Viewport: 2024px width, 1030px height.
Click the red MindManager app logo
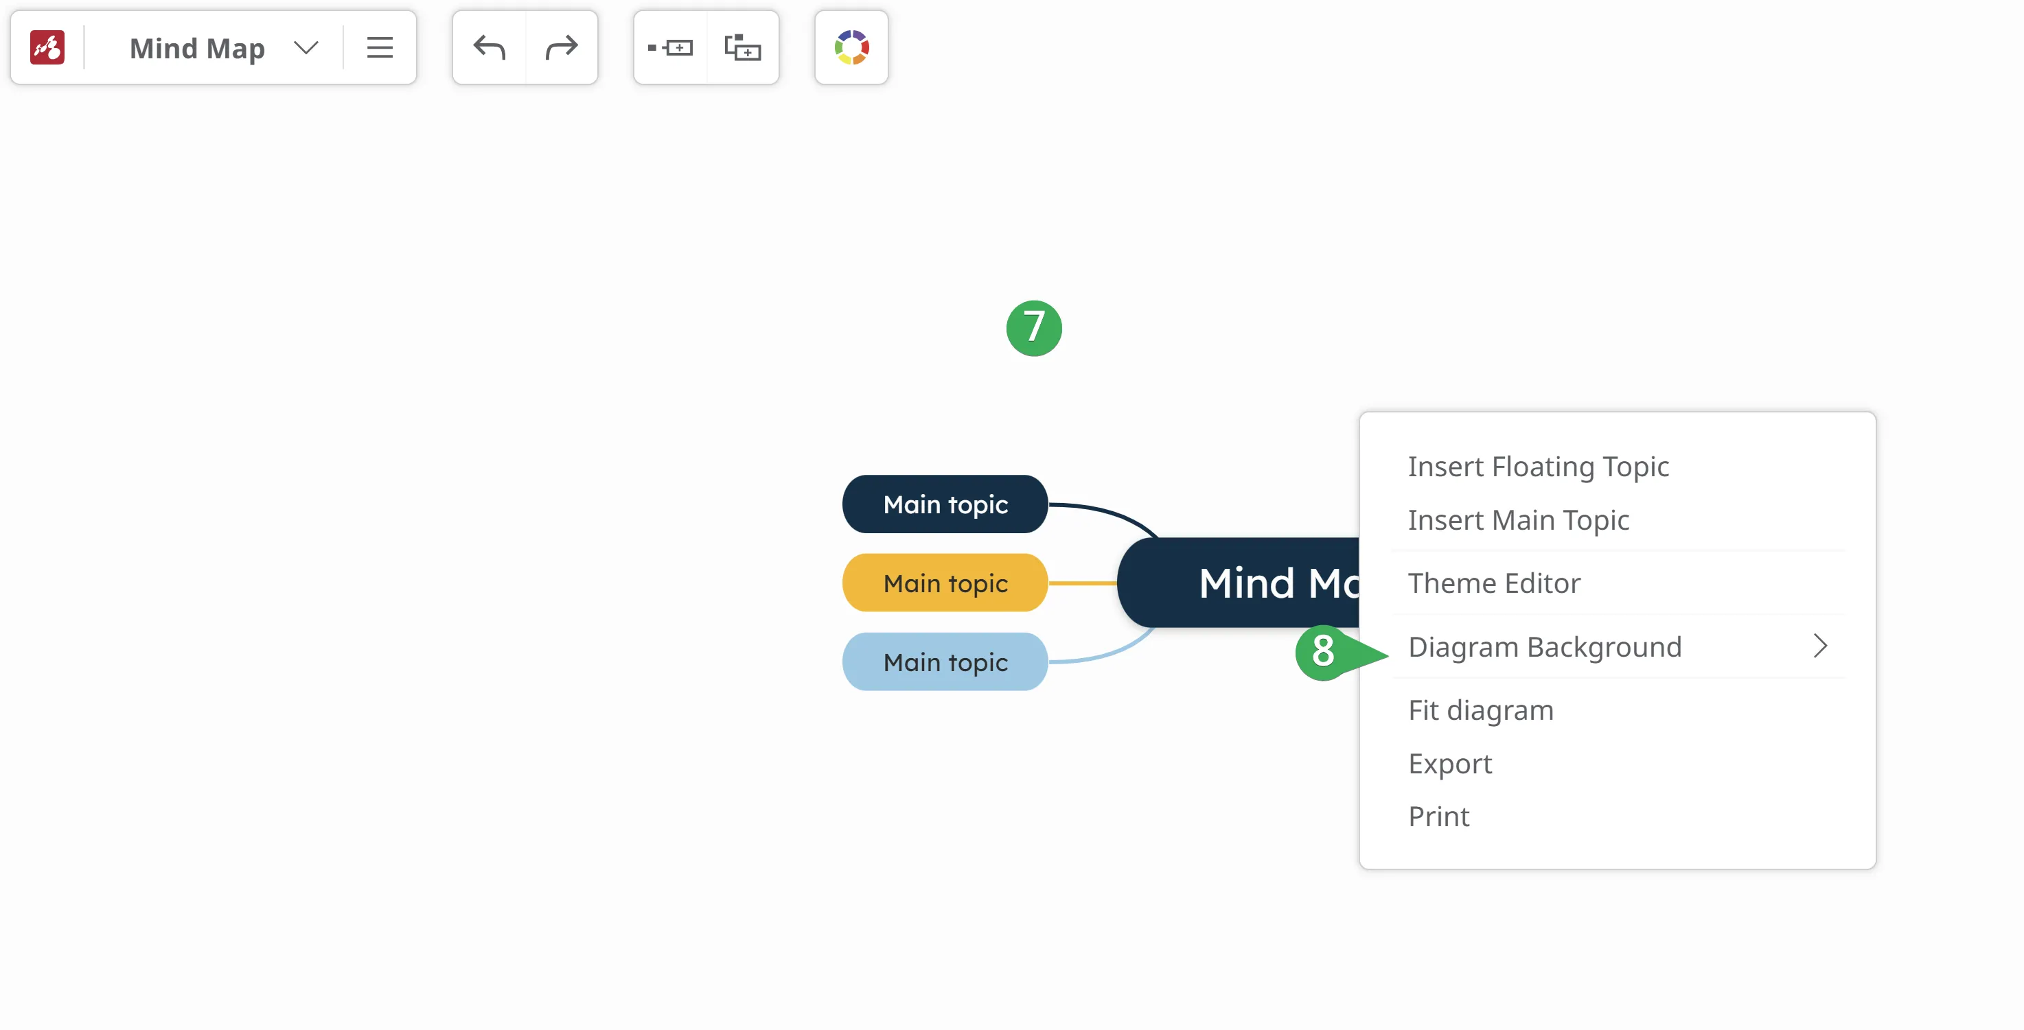tap(47, 48)
